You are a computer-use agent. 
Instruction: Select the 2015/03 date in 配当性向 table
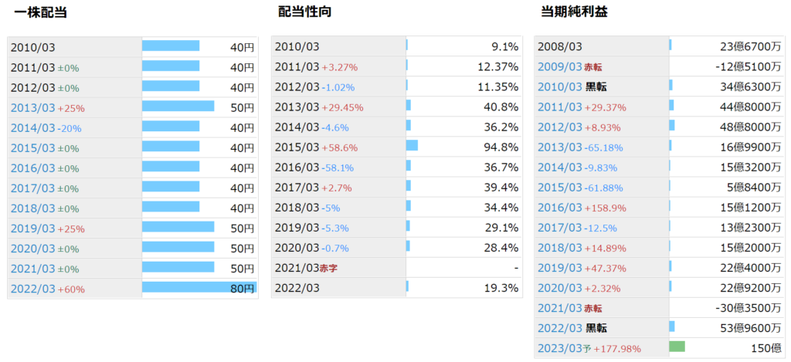[297, 147]
